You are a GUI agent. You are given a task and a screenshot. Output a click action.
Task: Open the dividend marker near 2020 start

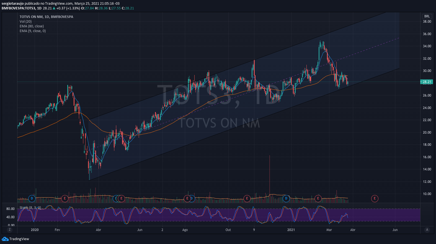pos(32,198)
